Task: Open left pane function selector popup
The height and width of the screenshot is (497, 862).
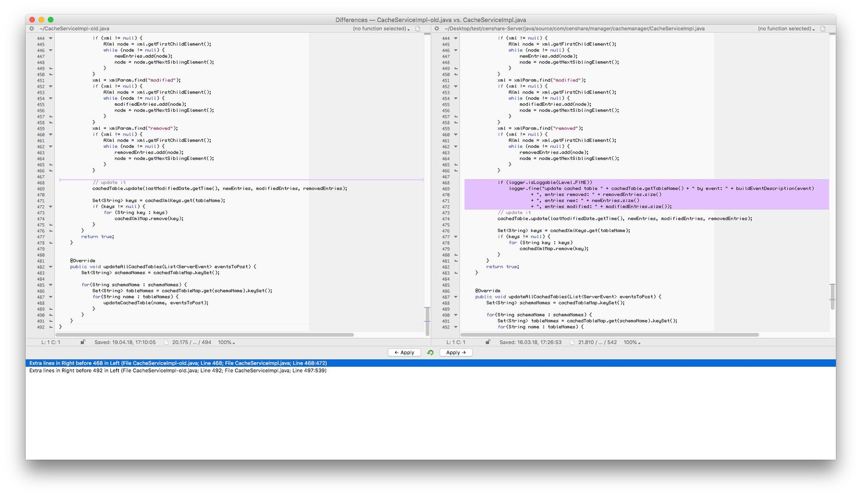Action: coord(381,29)
